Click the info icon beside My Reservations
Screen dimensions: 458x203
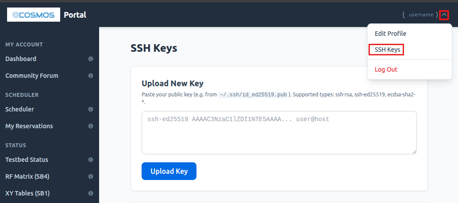pos(91,126)
